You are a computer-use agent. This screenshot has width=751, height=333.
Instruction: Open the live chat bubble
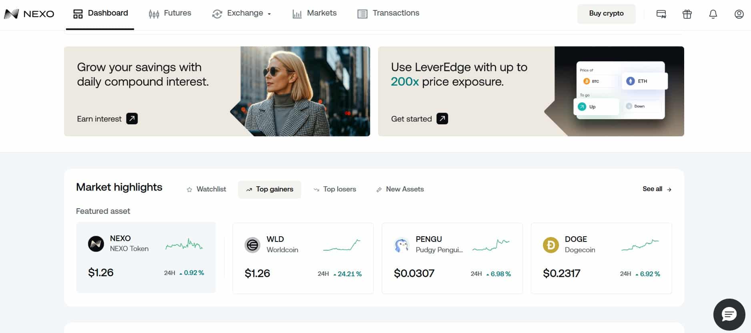point(729,315)
